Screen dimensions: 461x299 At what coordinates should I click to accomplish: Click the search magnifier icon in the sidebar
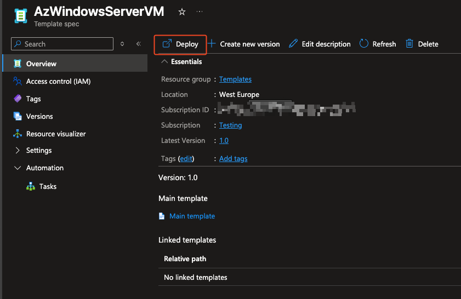click(x=18, y=44)
